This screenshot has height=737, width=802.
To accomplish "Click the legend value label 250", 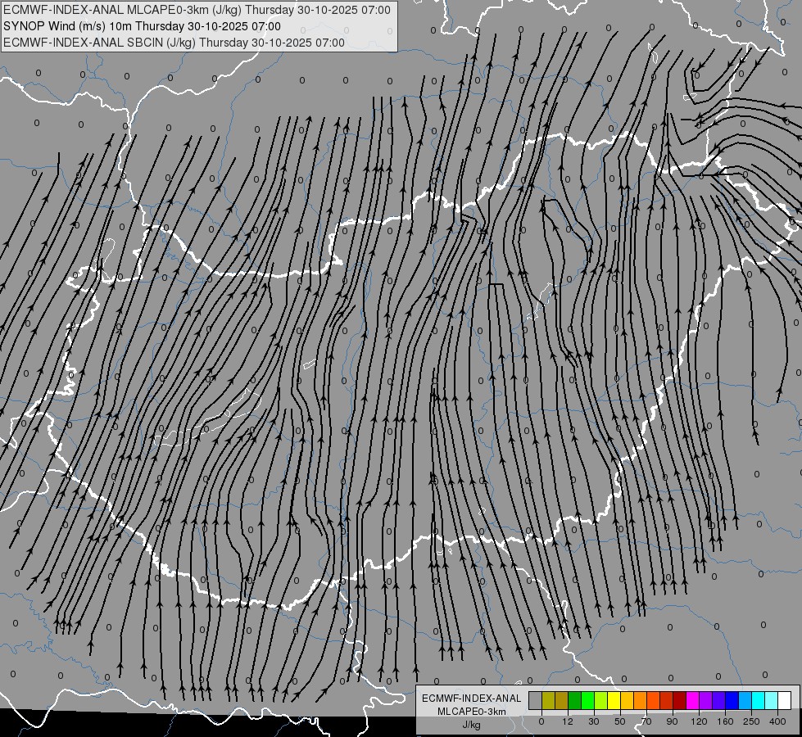I will (751, 721).
